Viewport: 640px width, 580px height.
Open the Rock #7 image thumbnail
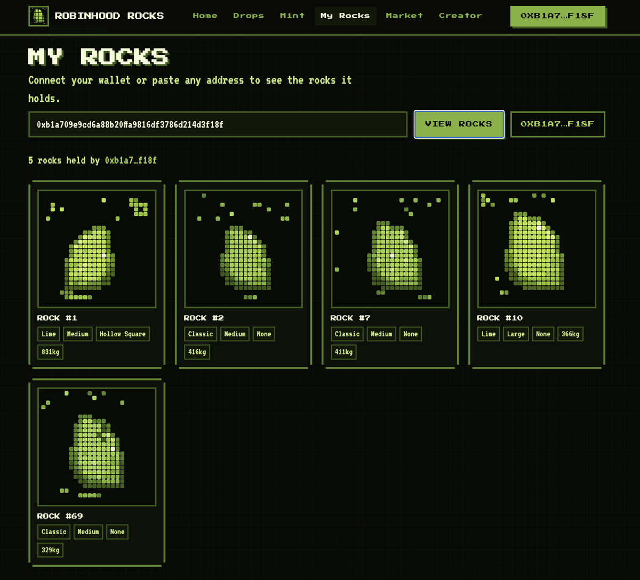[390, 249]
